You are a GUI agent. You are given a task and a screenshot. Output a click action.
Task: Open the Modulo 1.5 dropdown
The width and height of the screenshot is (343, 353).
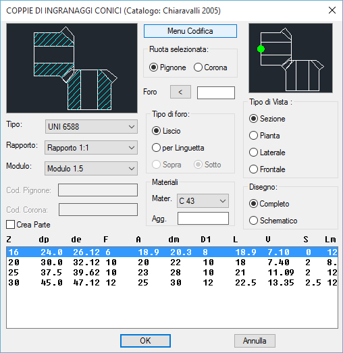(x=91, y=168)
